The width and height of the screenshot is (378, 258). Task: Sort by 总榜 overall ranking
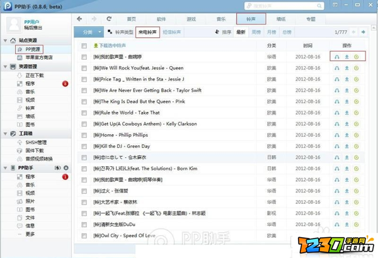pyautogui.click(x=287, y=32)
